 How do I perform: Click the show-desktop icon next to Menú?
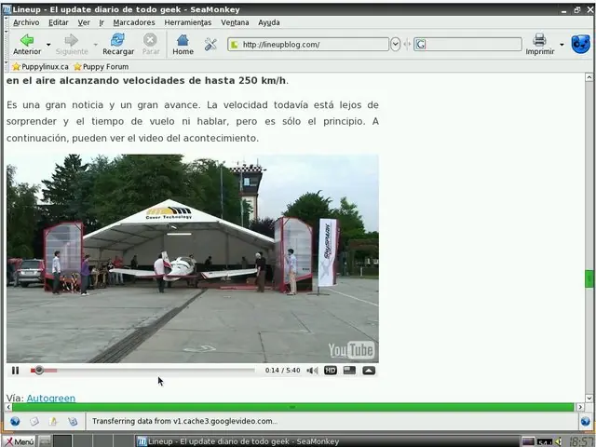[45, 441]
